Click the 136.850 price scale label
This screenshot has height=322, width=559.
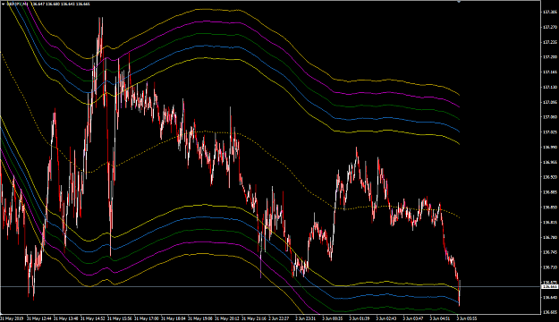[x=549, y=207]
